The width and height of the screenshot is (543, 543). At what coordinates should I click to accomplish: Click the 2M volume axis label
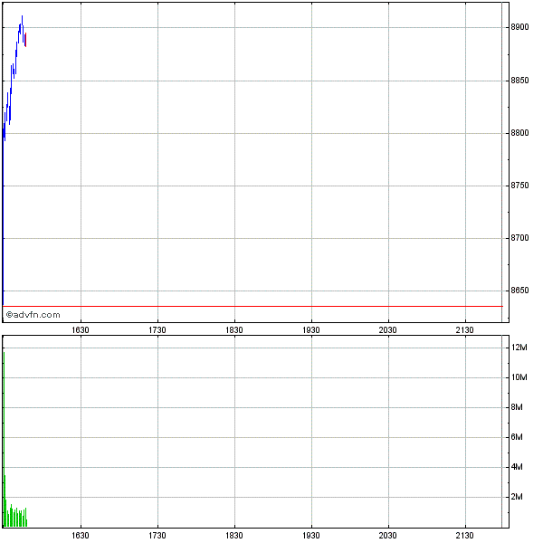pyautogui.click(x=517, y=497)
